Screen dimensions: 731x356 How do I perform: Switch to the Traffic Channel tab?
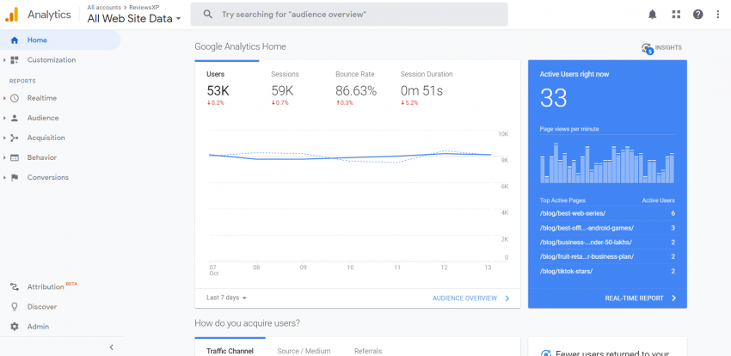click(230, 351)
